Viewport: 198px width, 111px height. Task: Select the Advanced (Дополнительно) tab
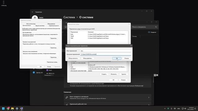coord(27,26)
